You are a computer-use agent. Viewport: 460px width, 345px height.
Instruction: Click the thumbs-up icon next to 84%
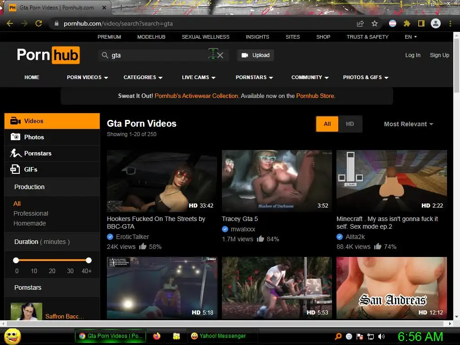(260, 239)
